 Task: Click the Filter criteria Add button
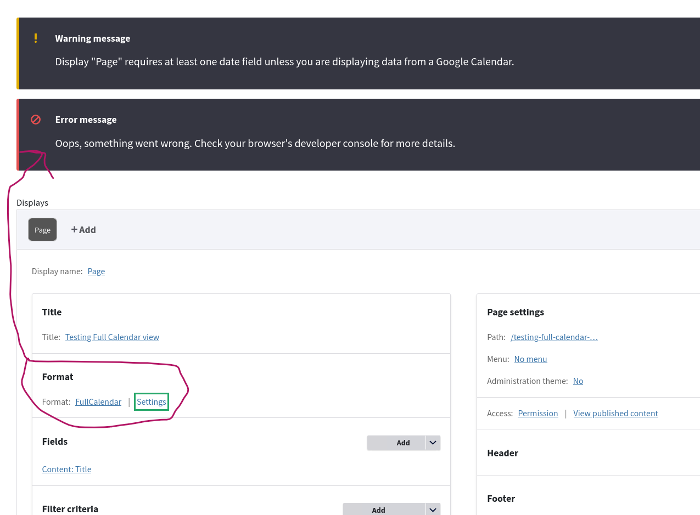click(x=378, y=510)
